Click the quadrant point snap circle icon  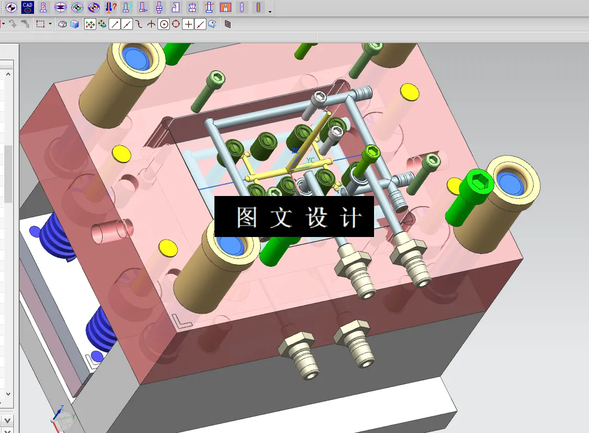point(176,24)
